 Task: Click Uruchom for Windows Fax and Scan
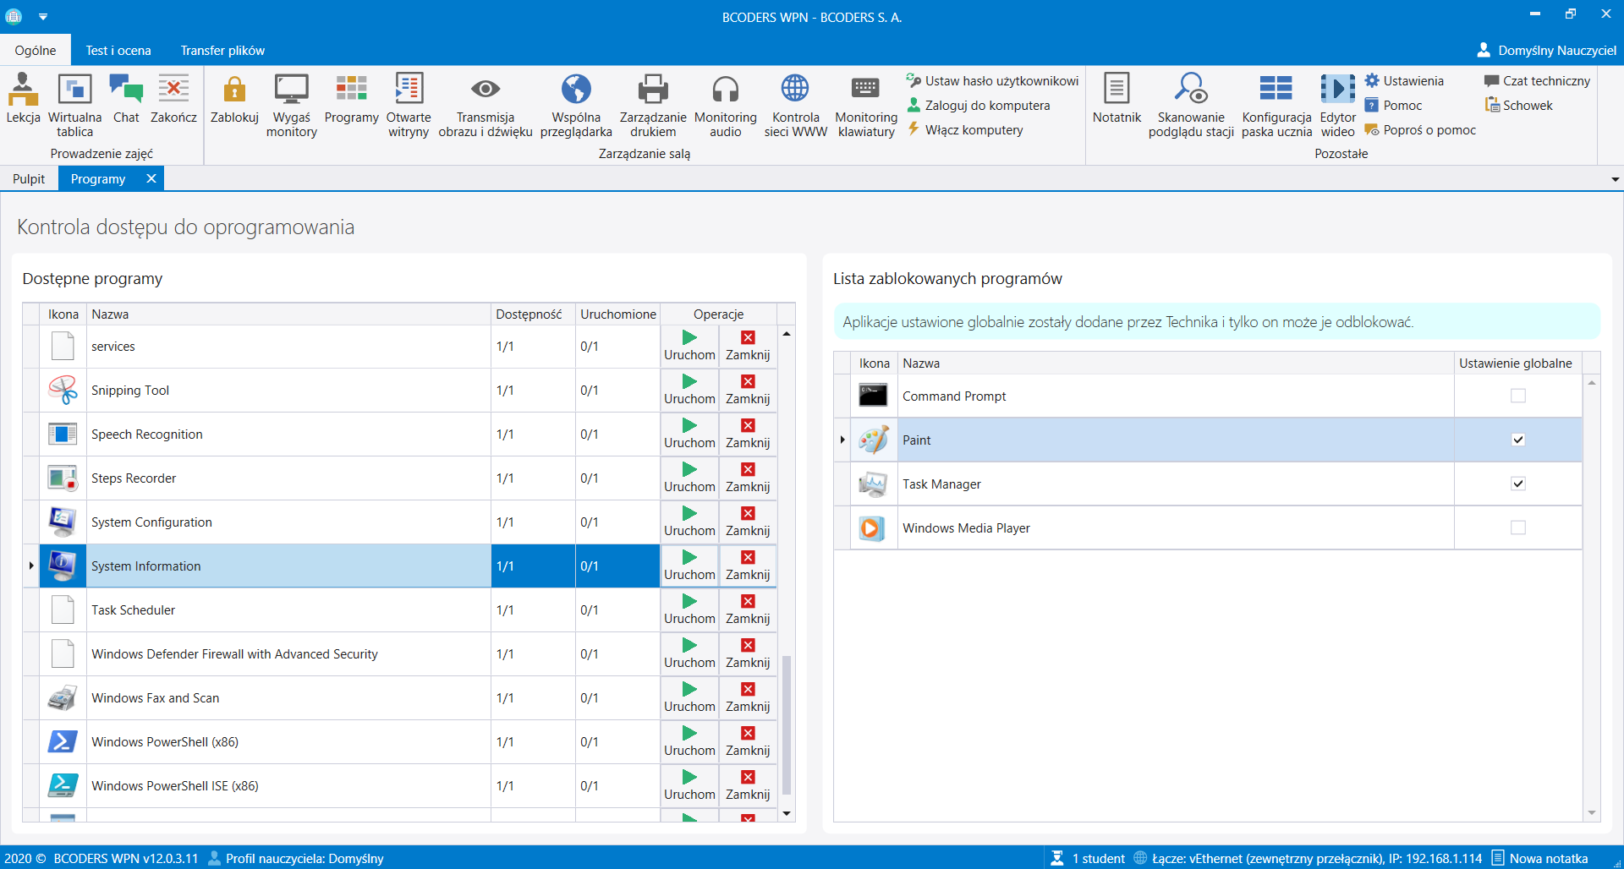[689, 697]
